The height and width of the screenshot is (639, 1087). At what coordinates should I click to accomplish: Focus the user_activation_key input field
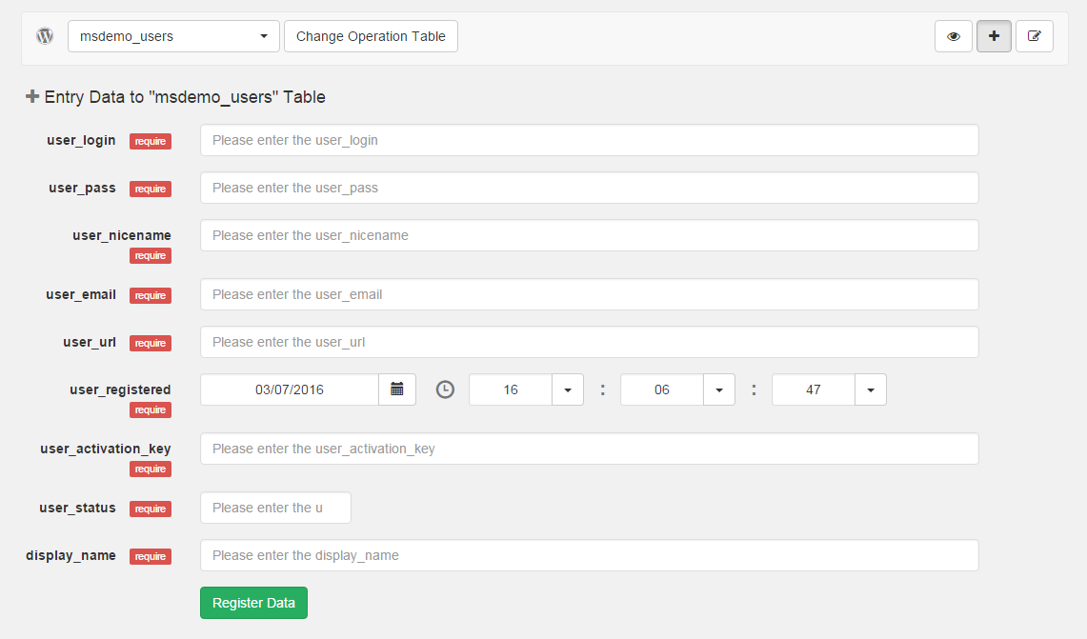[x=589, y=449]
